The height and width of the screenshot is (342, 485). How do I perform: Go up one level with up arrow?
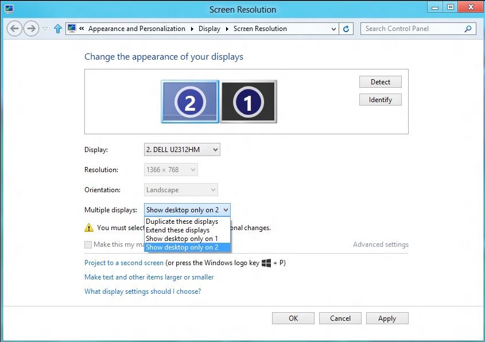(58, 29)
